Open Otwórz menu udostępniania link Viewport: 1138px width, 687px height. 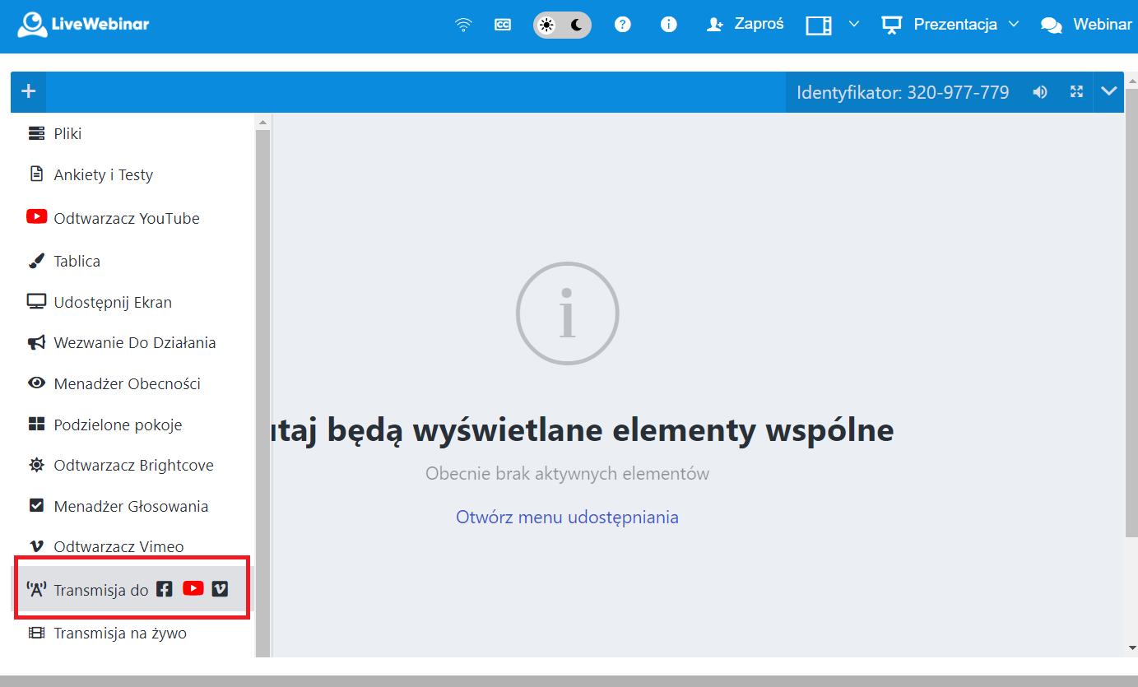(x=567, y=517)
